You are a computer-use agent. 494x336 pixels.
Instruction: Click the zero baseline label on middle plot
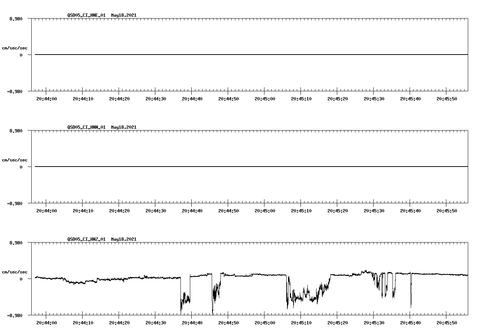(22, 167)
